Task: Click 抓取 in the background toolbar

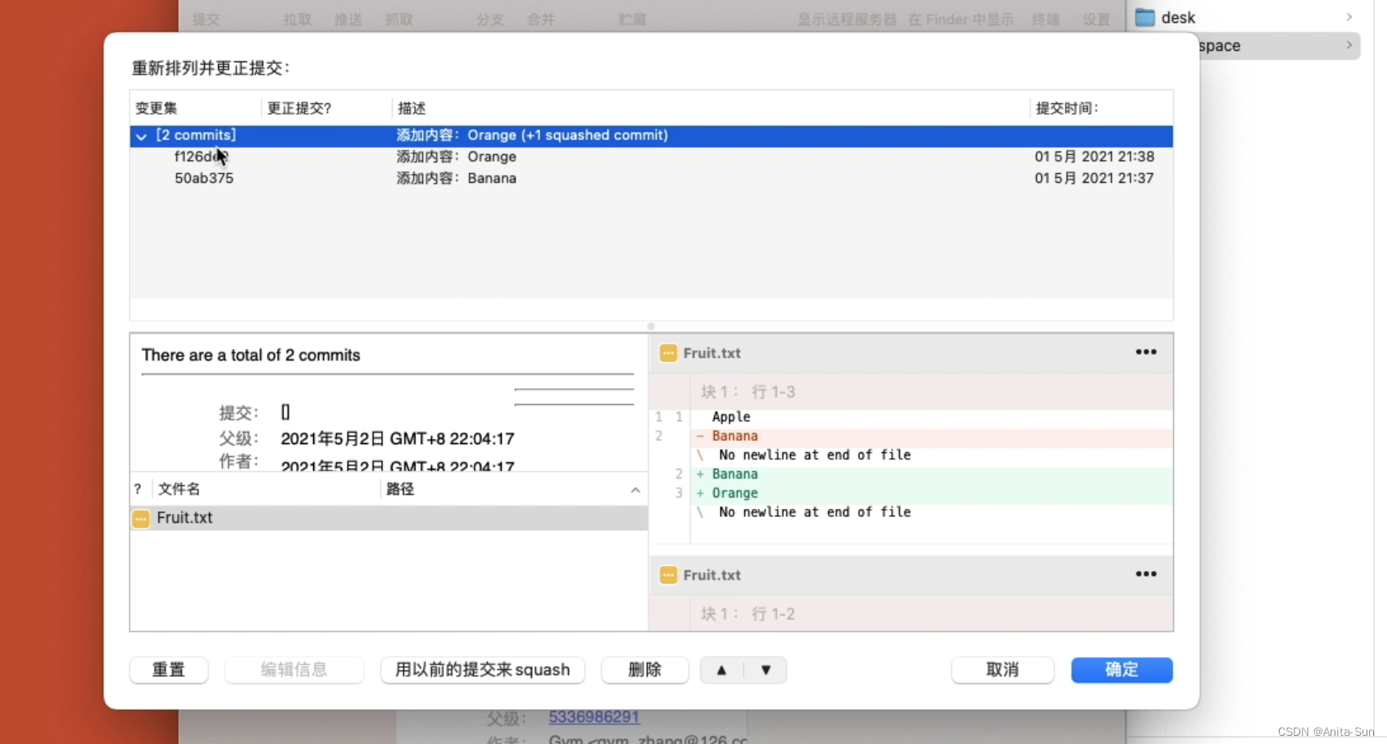Action: pyautogui.click(x=399, y=19)
